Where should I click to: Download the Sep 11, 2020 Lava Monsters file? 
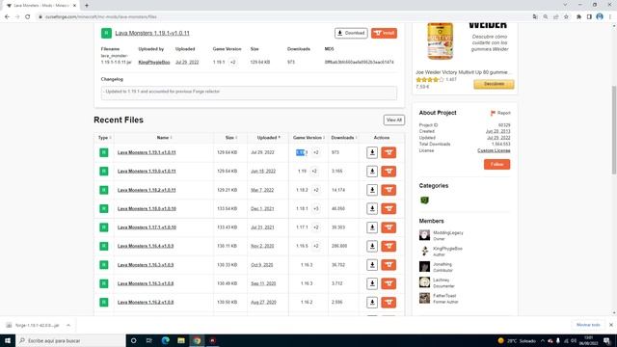click(372, 283)
